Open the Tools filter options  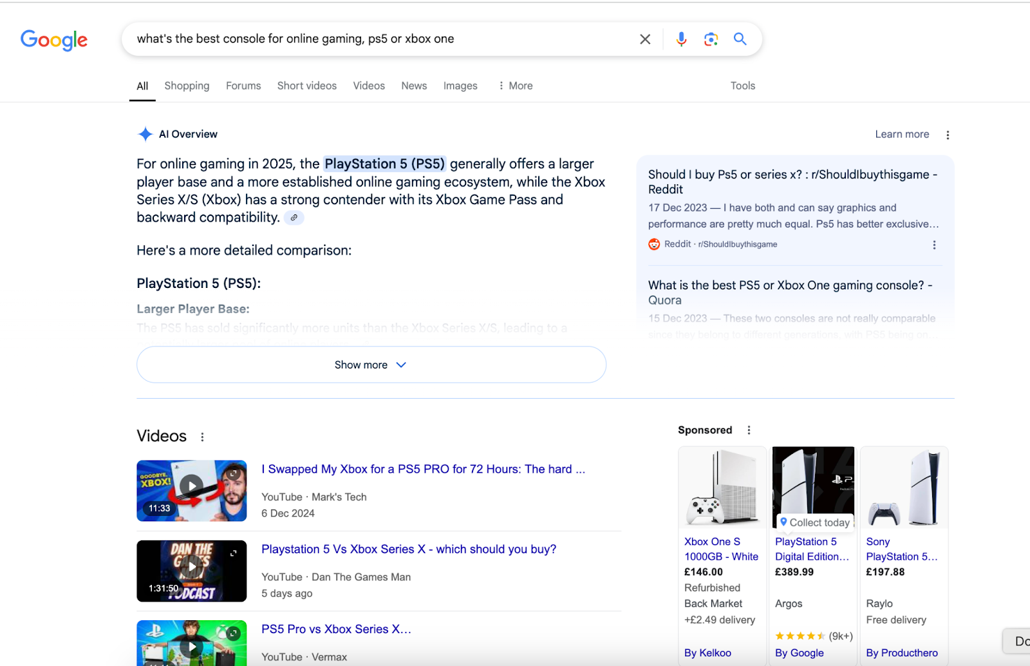[x=743, y=86]
